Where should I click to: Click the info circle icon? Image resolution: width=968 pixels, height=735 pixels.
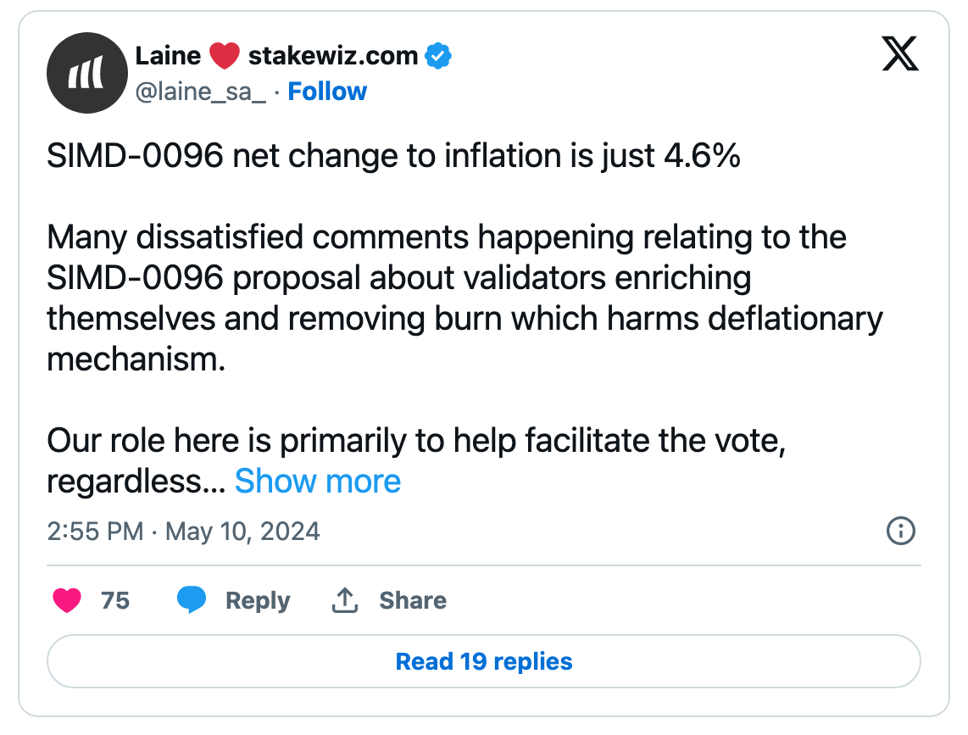(900, 532)
